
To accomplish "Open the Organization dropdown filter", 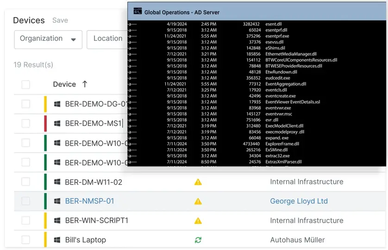I will 48,40.
